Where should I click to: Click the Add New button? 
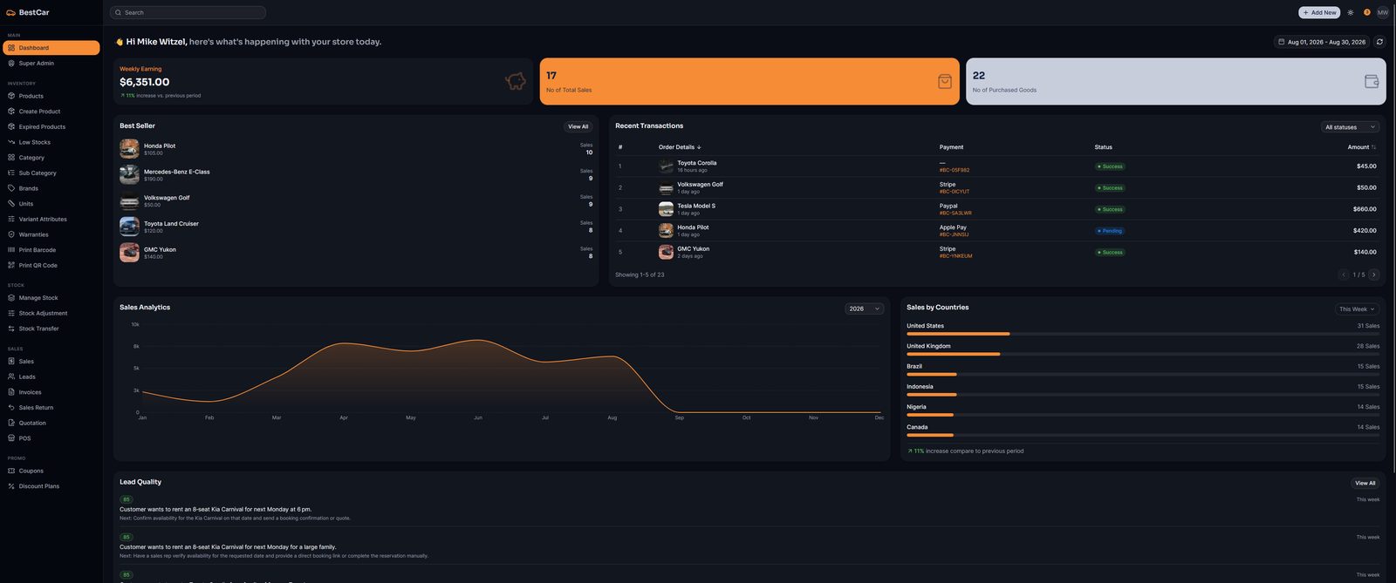[x=1319, y=12]
